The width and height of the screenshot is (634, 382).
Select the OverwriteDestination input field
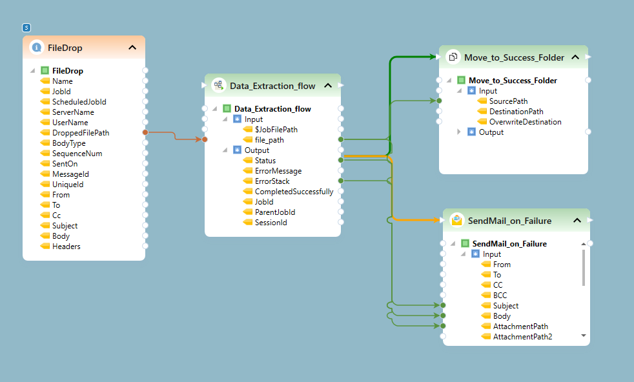point(526,122)
